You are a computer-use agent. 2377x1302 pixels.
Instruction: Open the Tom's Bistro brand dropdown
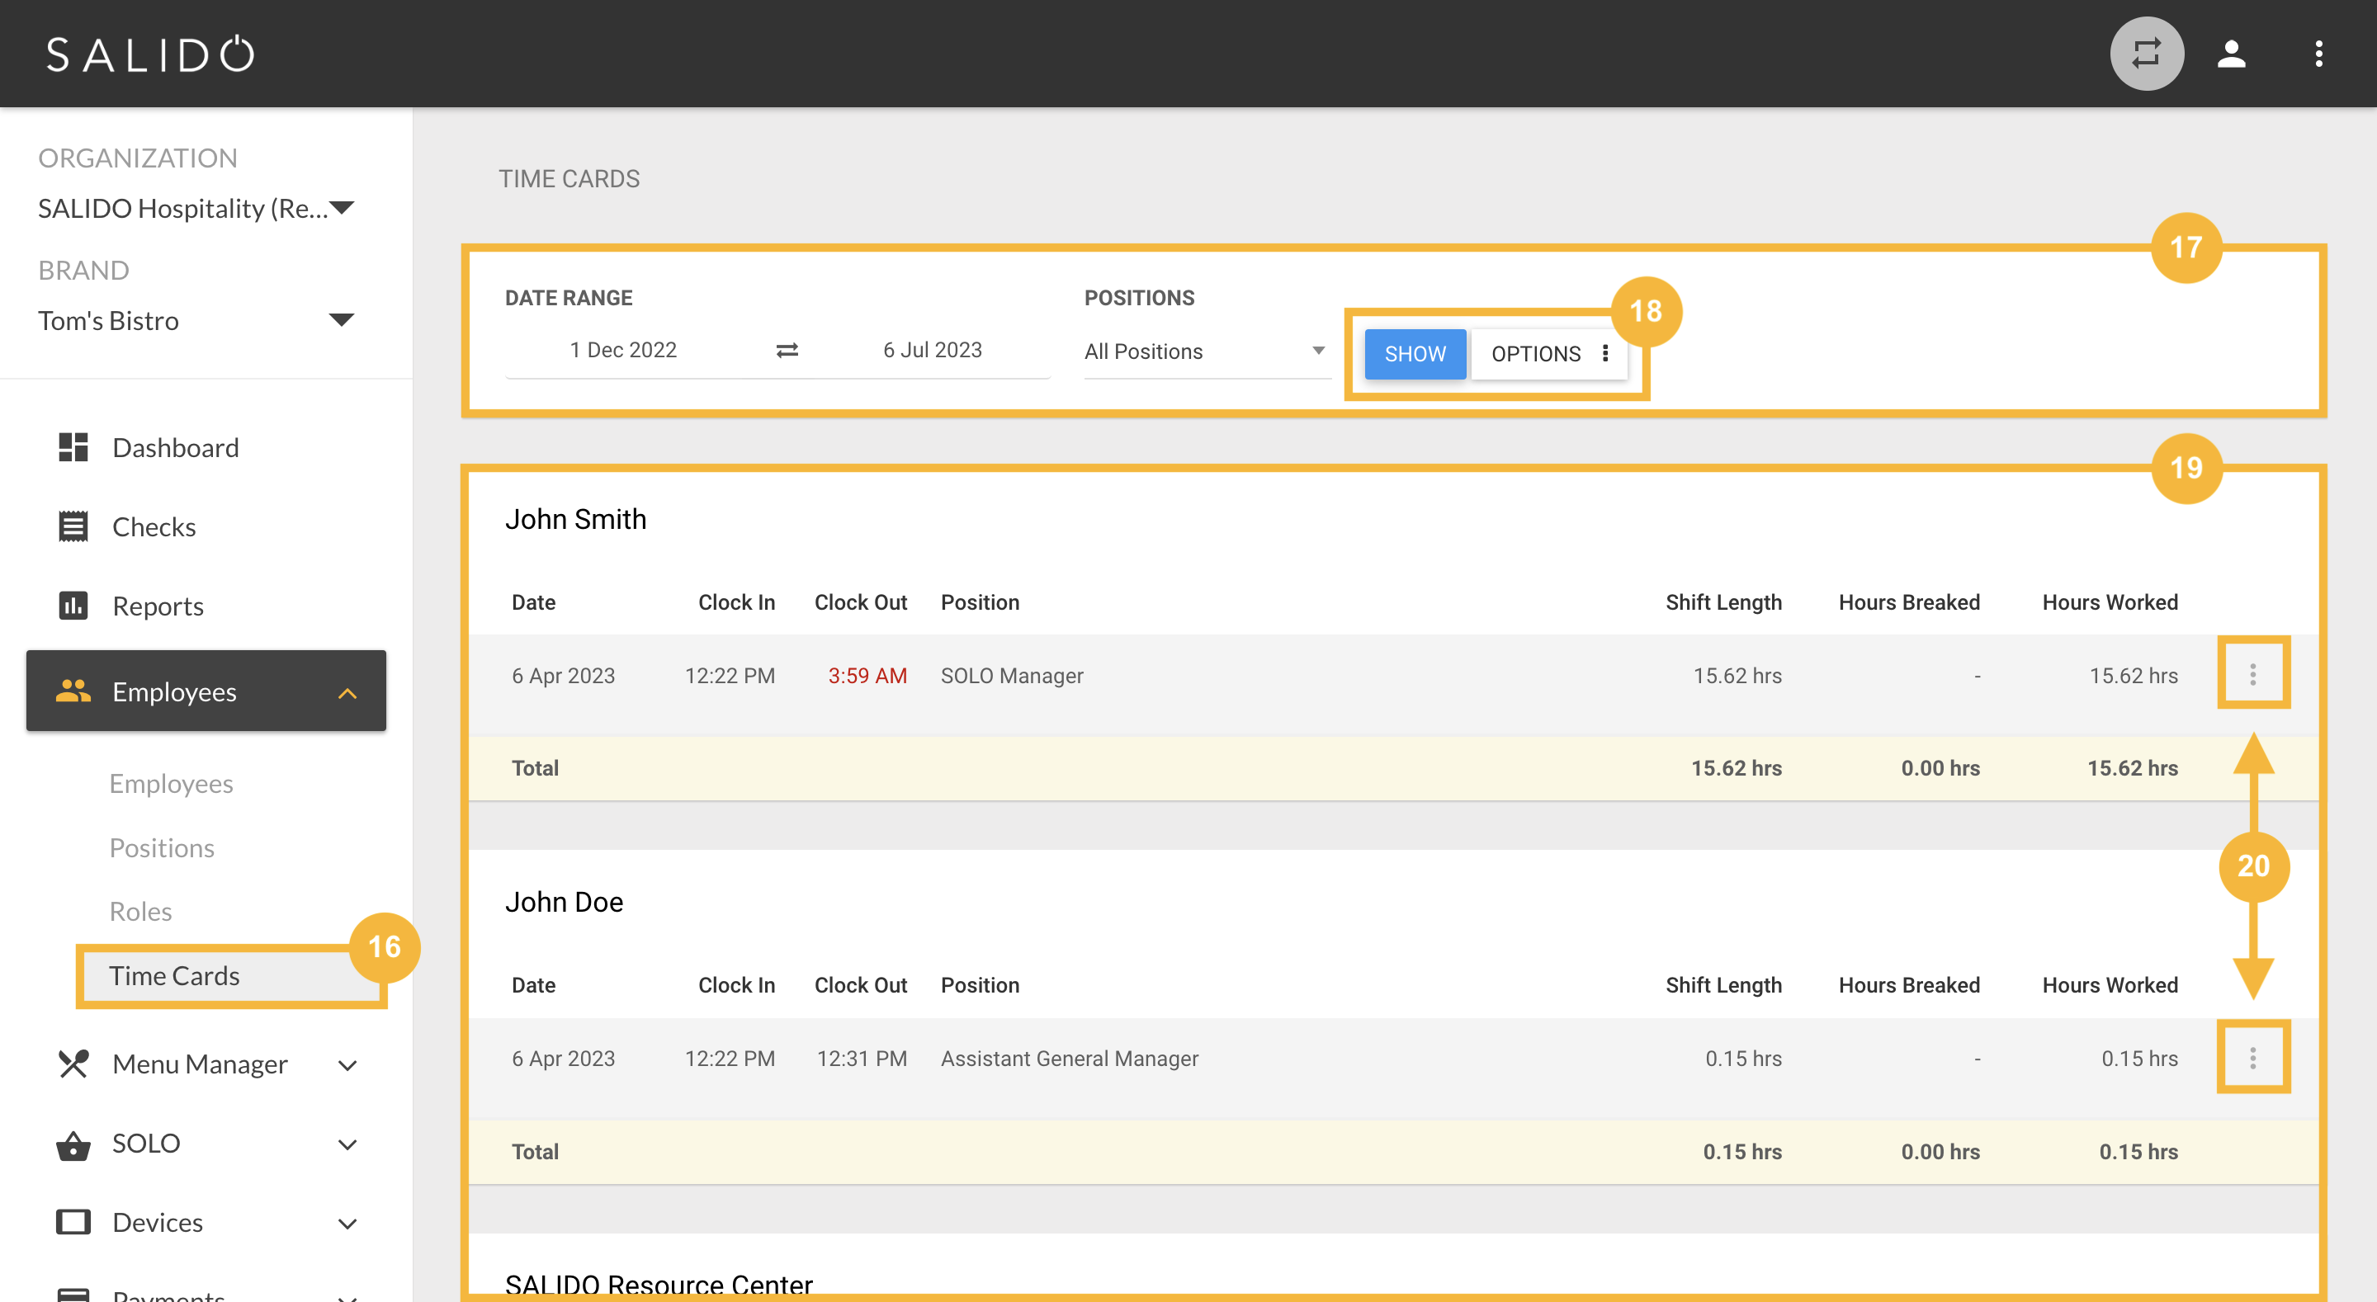click(x=196, y=320)
